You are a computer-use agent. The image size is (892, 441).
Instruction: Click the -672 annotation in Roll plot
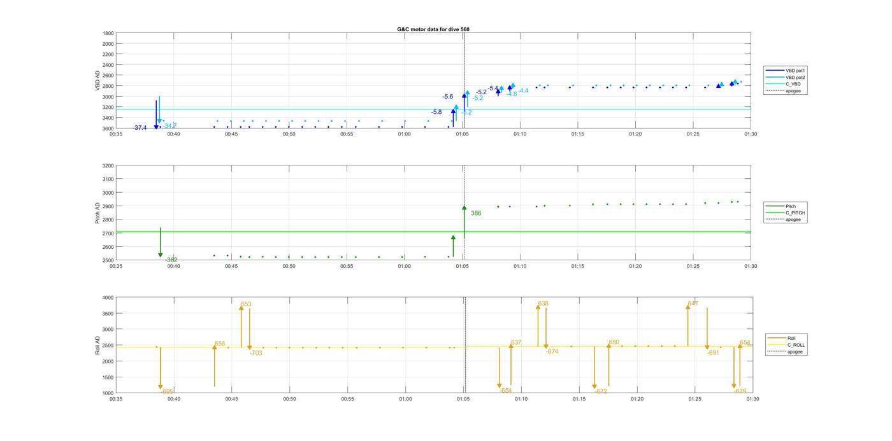[x=601, y=391]
